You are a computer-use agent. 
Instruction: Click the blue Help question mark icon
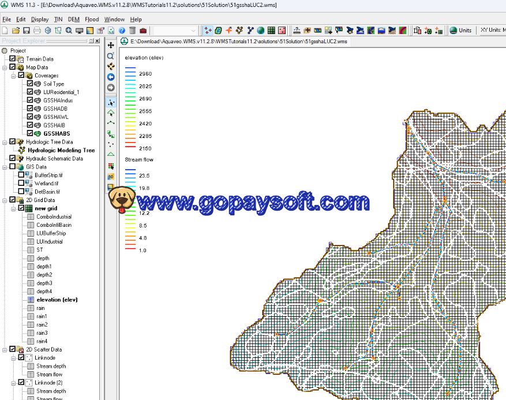pos(122,30)
